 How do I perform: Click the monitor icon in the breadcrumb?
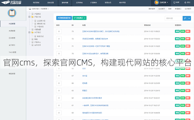pos(30,9)
